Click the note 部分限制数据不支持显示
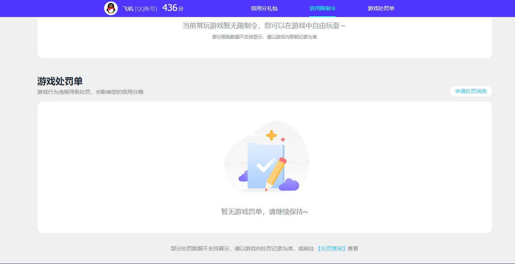515x264 pixels. click(x=237, y=37)
